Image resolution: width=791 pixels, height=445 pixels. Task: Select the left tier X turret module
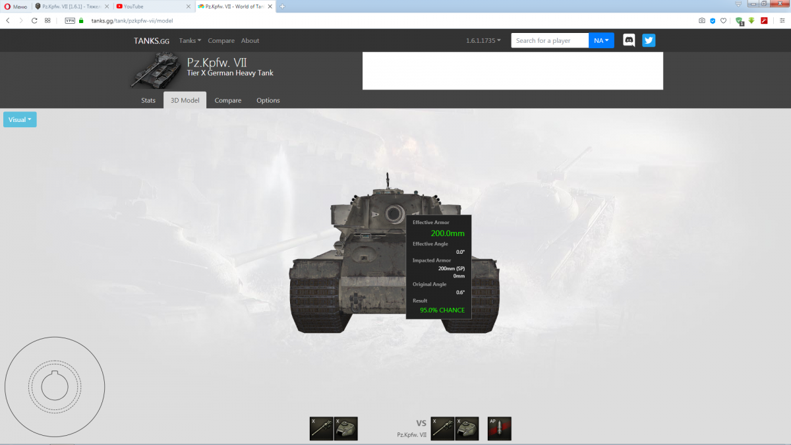point(346,429)
